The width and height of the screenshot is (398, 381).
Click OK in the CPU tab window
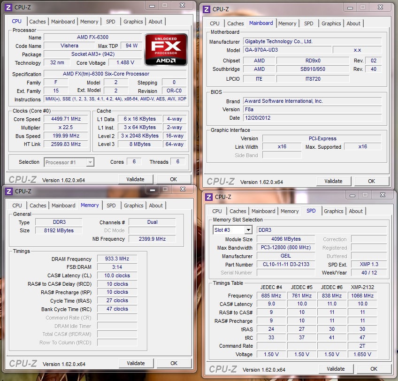point(174,179)
